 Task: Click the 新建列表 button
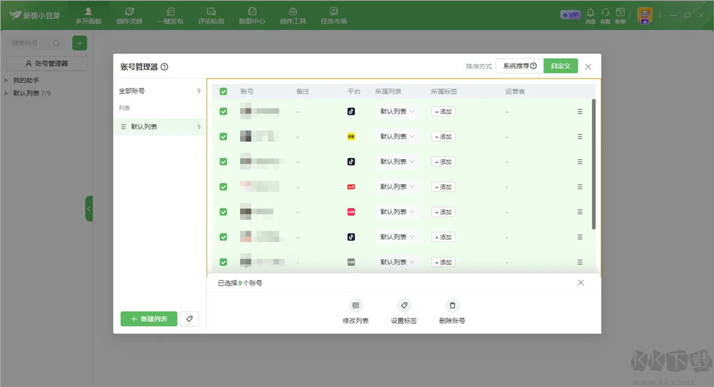click(149, 319)
